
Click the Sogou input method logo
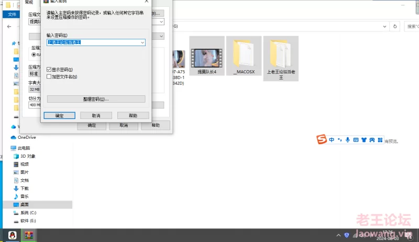click(322, 139)
